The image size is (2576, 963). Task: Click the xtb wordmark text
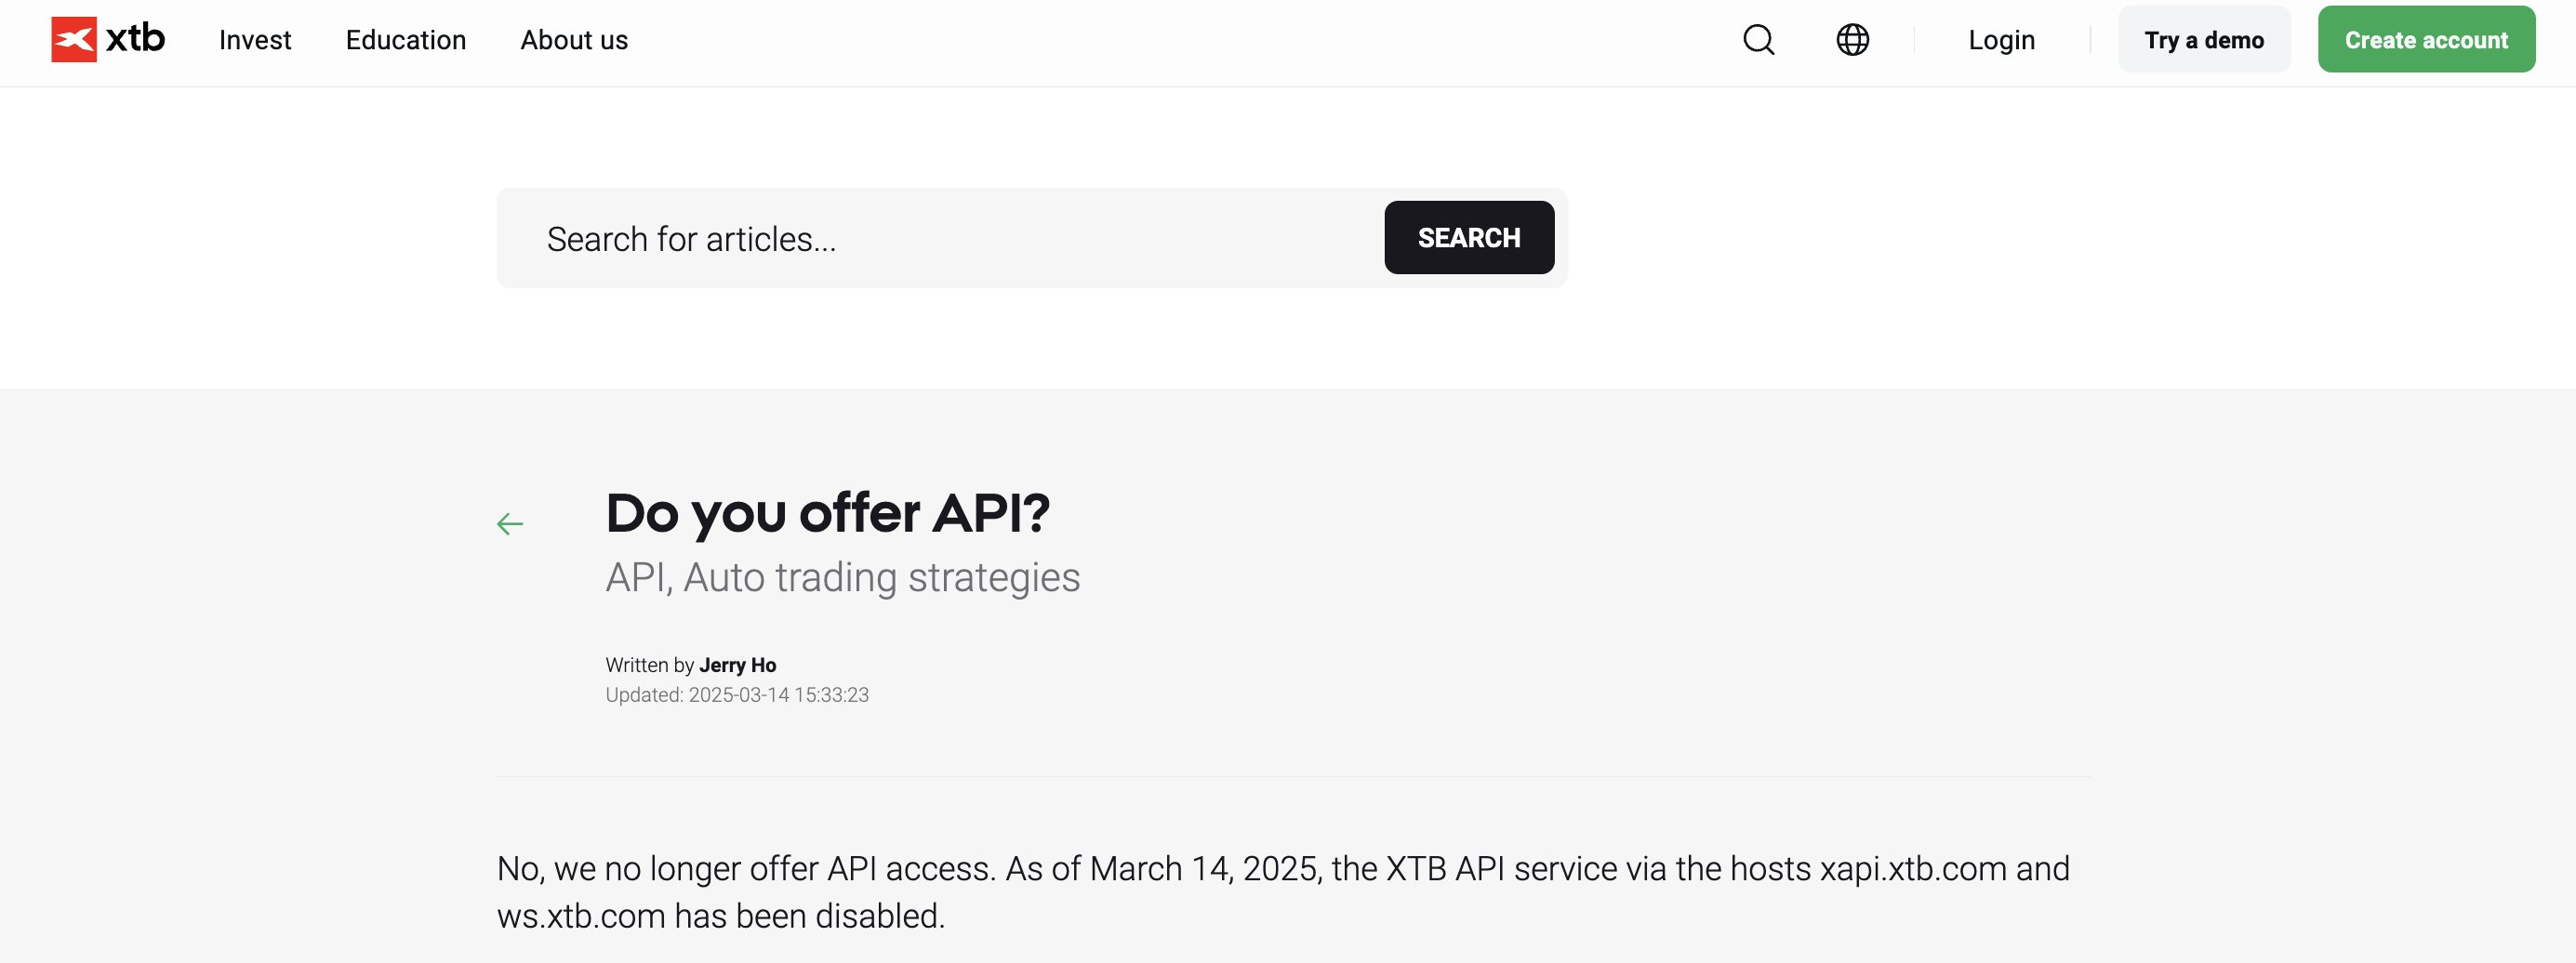coord(135,39)
